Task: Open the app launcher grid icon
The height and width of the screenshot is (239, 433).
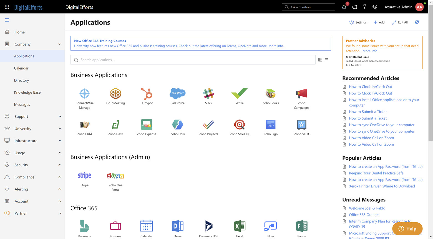Action: pos(7,7)
